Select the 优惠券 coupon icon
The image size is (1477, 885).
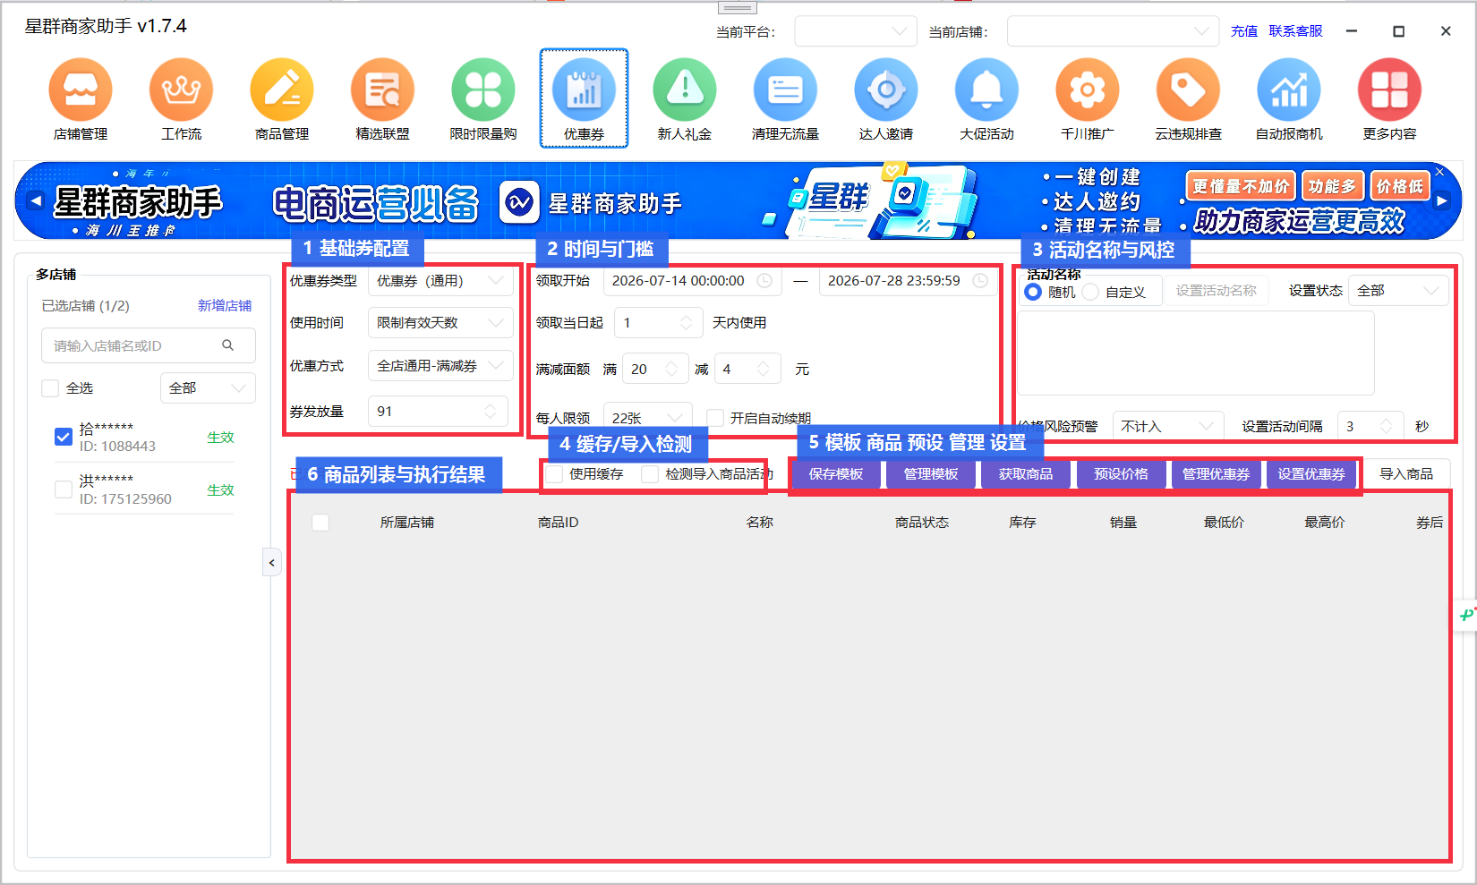(x=584, y=98)
